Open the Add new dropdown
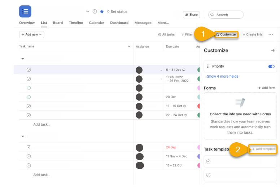The width and height of the screenshot is (280, 189). pos(31,34)
